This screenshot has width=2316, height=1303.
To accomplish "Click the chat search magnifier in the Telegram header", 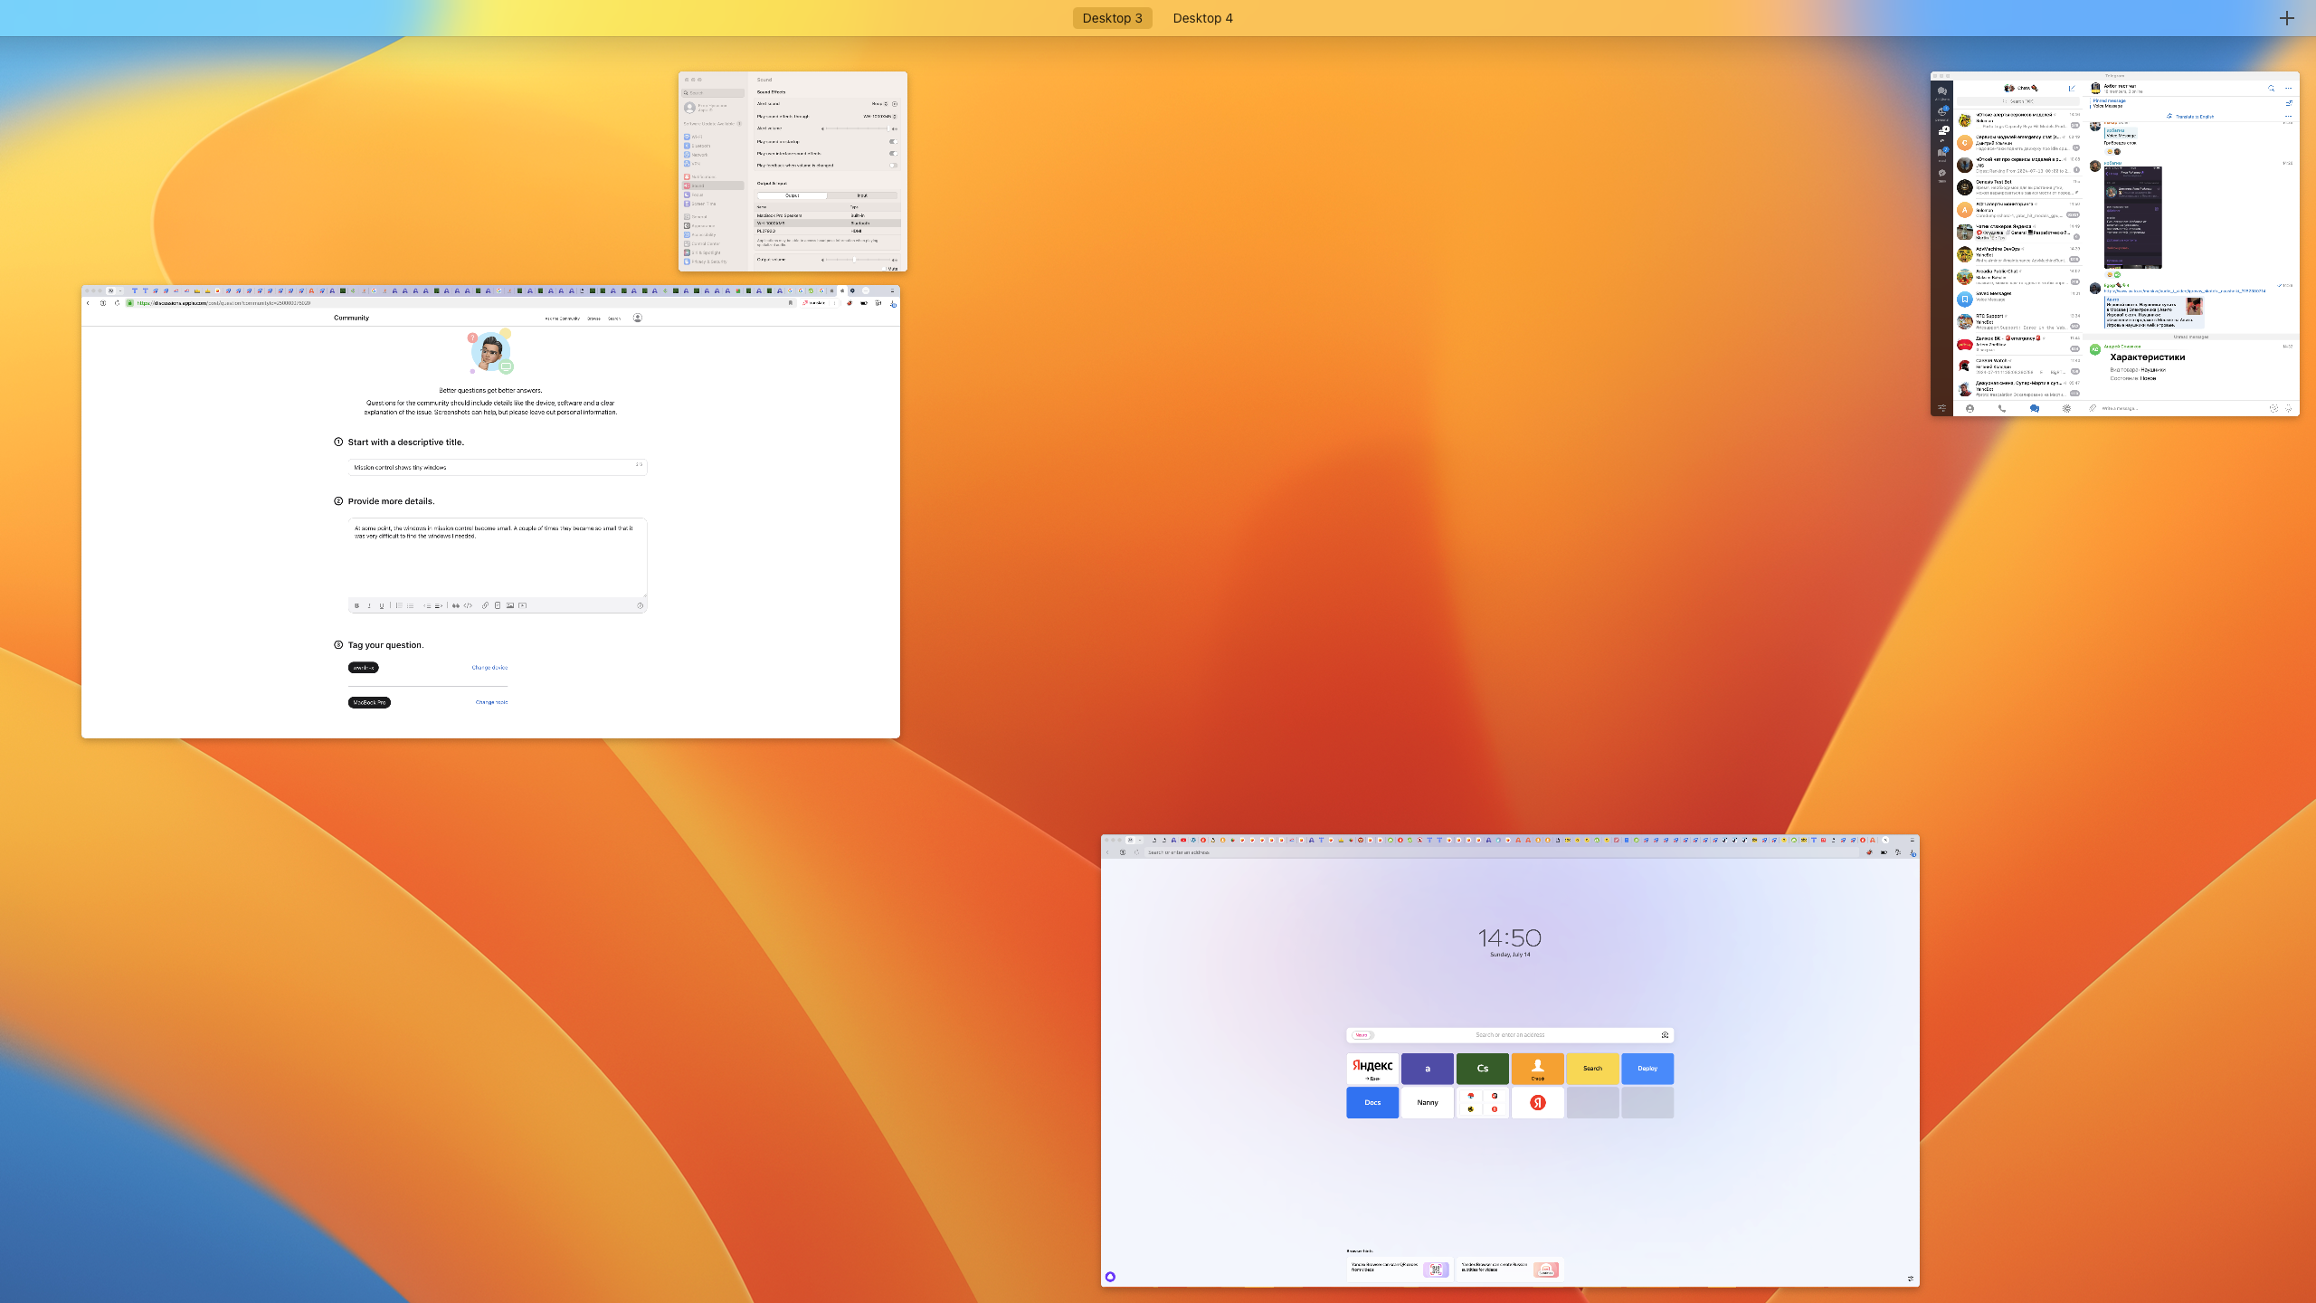I will 2271,88.
